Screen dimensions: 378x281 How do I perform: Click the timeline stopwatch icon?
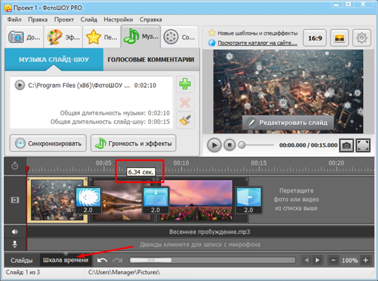pyautogui.click(x=15, y=166)
